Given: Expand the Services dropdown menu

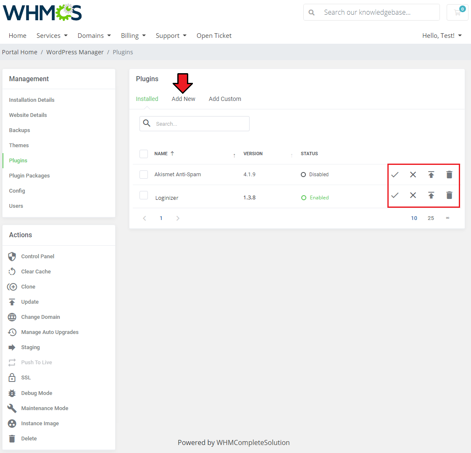Looking at the screenshot, I should point(52,35).
